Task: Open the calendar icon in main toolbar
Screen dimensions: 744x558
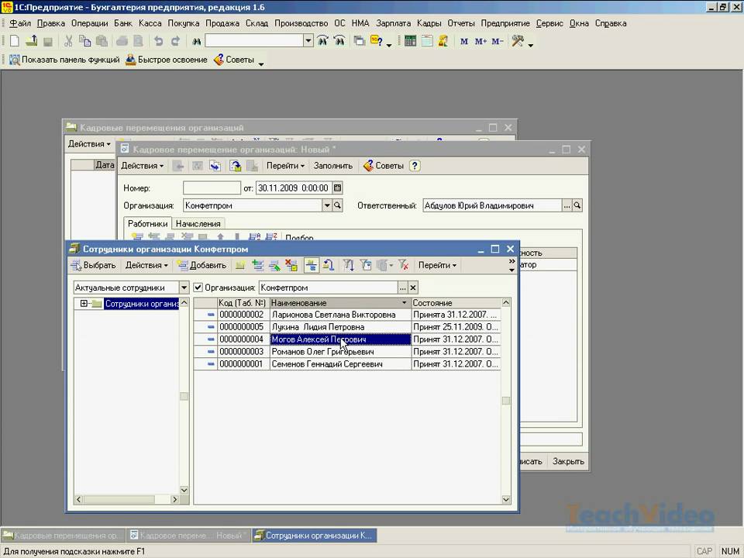Action: (427, 41)
